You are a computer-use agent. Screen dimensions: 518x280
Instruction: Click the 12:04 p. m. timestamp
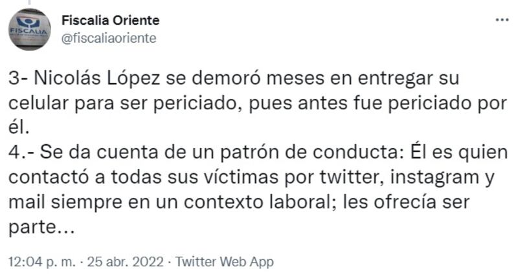coord(42,262)
